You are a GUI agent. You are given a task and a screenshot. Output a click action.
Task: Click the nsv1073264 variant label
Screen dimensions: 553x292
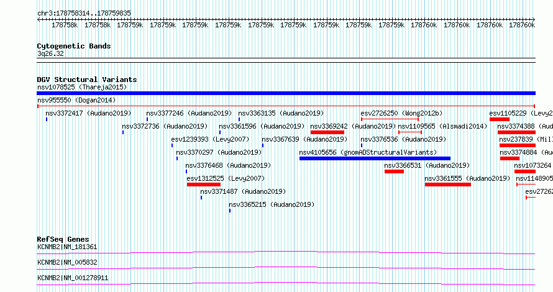coord(533,165)
